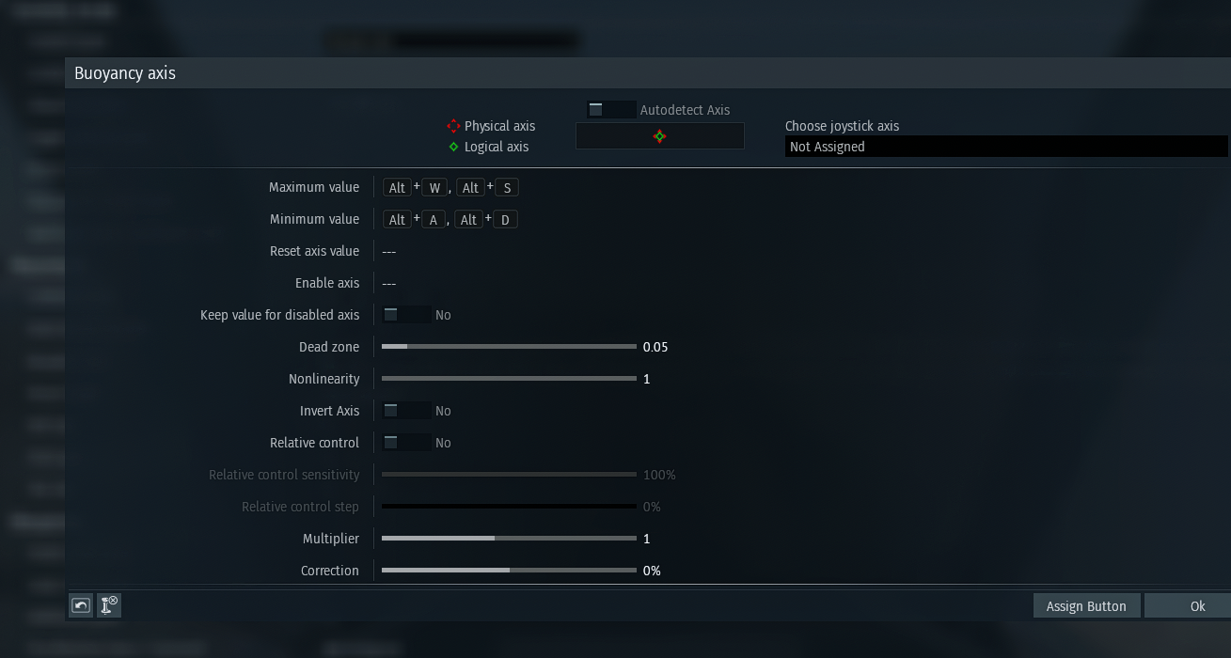Click the S key in Maximum value
Viewport: 1231px width, 658px height.
pyautogui.click(x=507, y=188)
